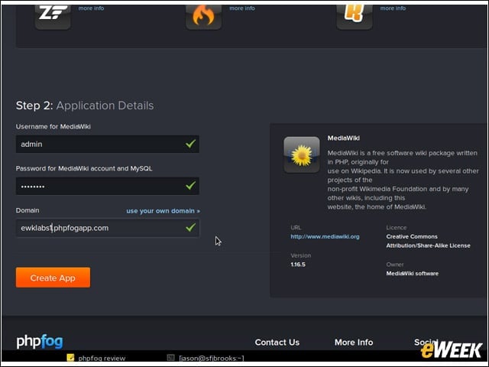Click the password field green checkmark
Screen dimensions: 489x367
190,186
